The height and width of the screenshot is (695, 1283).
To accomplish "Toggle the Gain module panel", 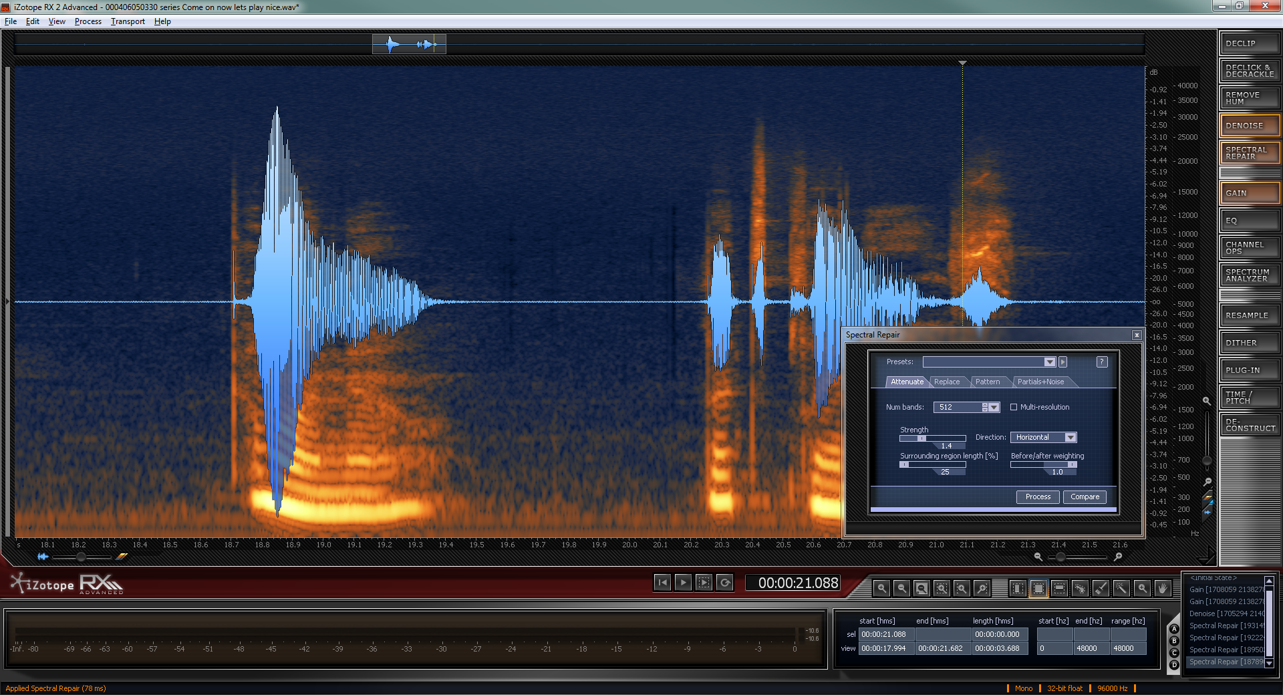I will click(1250, 193).
